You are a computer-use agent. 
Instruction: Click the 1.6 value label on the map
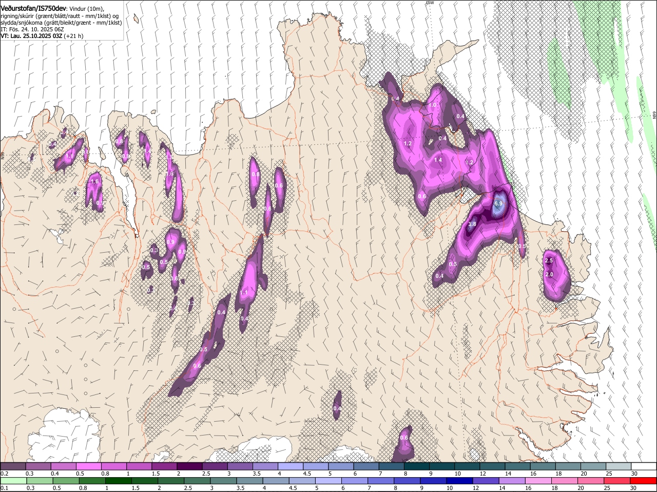pos(94,181)
